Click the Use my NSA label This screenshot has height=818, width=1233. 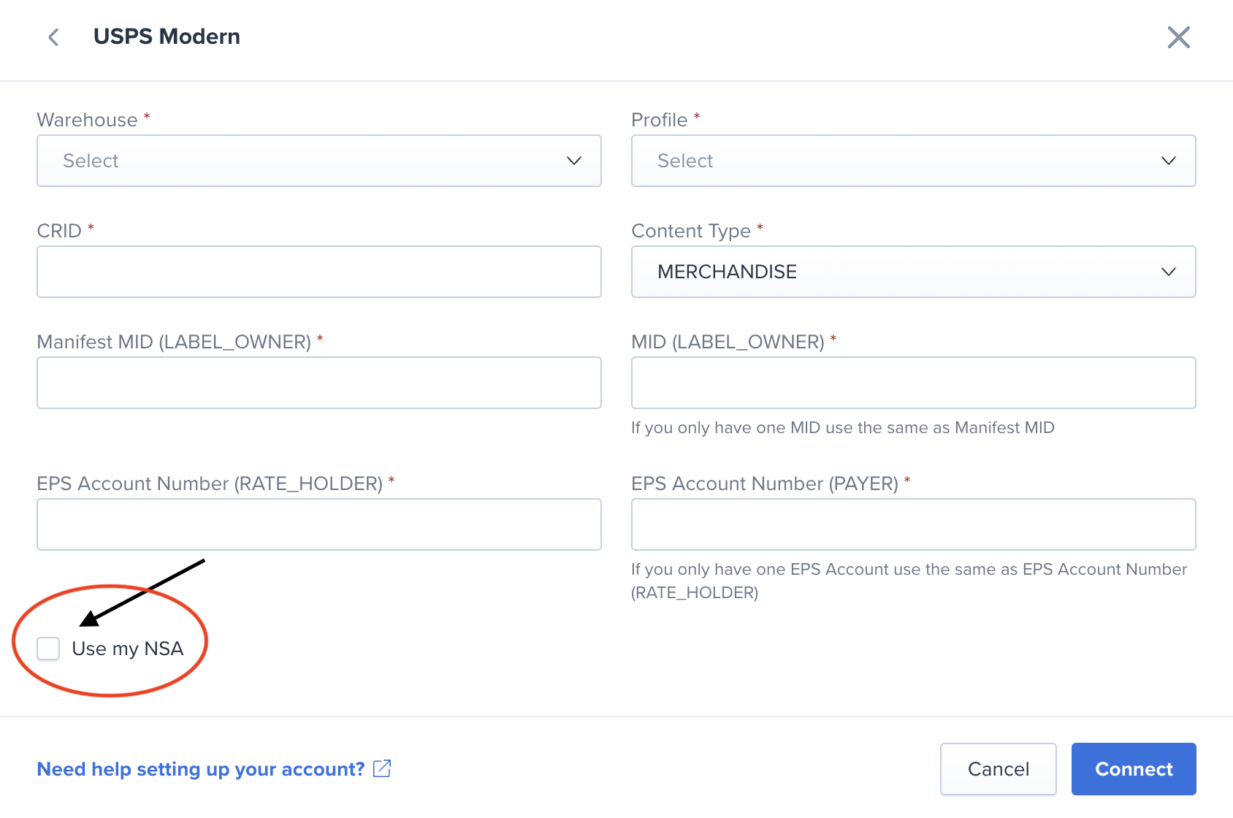[128, 649]
